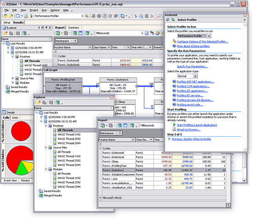Image resolution: width=253 pixels, height=218 pixels.
Task: Click the green Run profiling arrow icon
Action: 32,16
